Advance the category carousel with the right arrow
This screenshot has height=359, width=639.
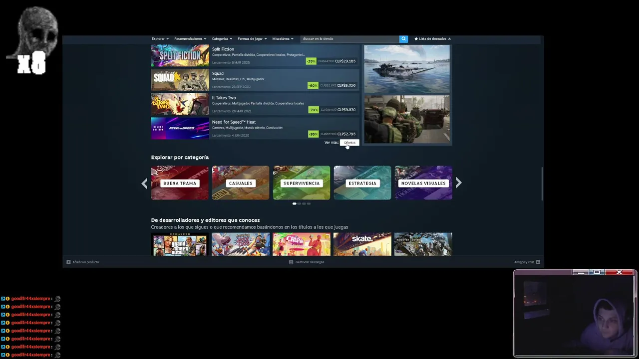458,183
